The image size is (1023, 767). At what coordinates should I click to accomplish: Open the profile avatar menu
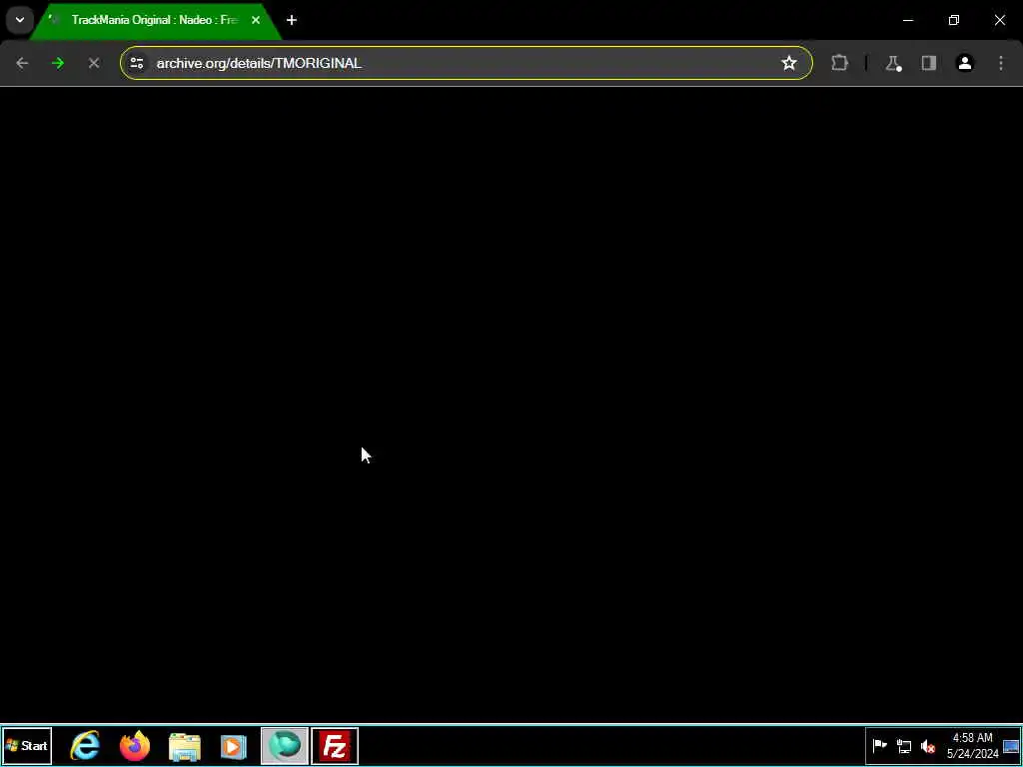(x=965, y=63)
